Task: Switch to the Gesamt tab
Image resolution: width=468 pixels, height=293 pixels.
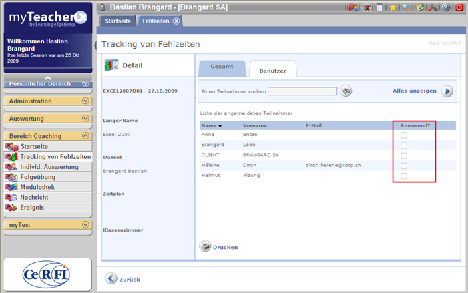Action: click(x=222, y=68)
